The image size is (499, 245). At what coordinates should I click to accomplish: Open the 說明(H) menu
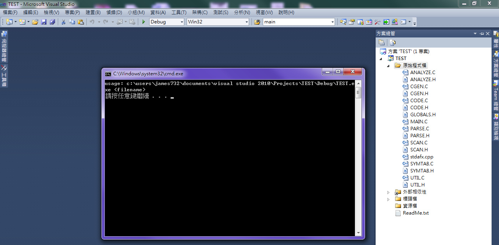286,12
